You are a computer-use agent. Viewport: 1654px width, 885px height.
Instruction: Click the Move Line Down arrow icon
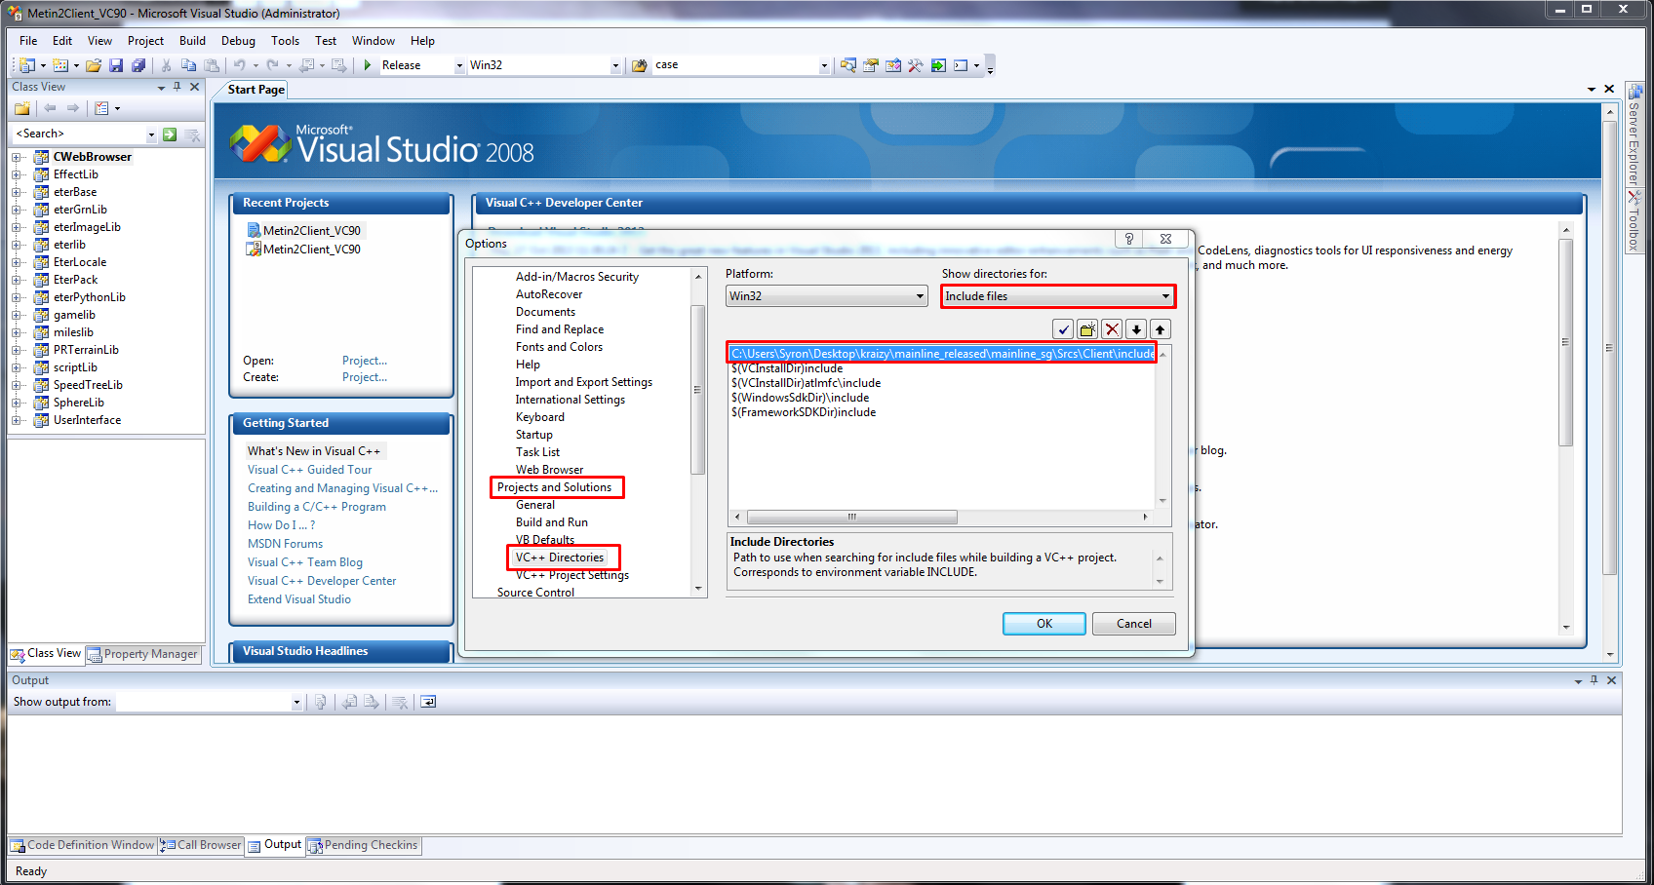coord(1136,329)
